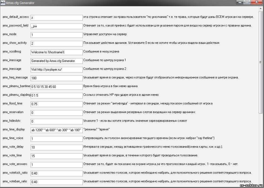Click the amx_vote_time label
Image resolution: width=264 pixels, height=188 pixels.
pyautogui.click(x=12, y=155)
